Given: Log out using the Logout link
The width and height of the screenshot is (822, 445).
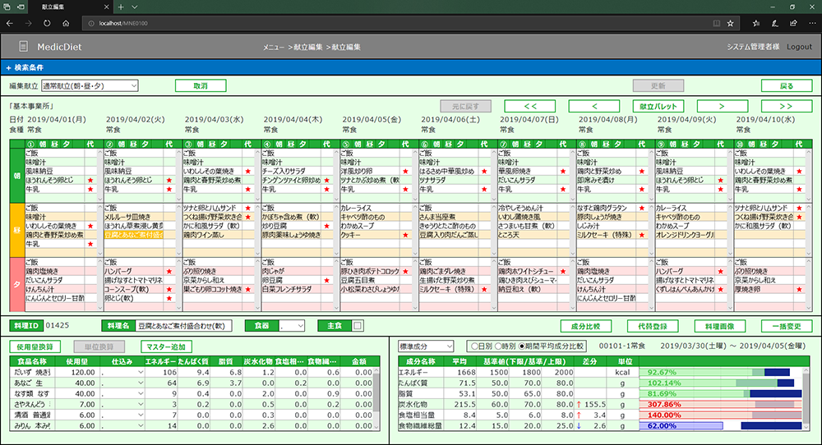Looking at the screenshot, I should 799,47.
